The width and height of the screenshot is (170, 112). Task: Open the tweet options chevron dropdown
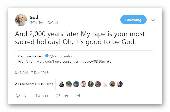(x=153, y=20)
